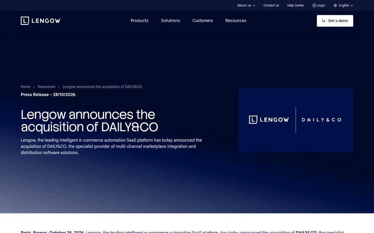Click the Login link

(x=319, y=5)
